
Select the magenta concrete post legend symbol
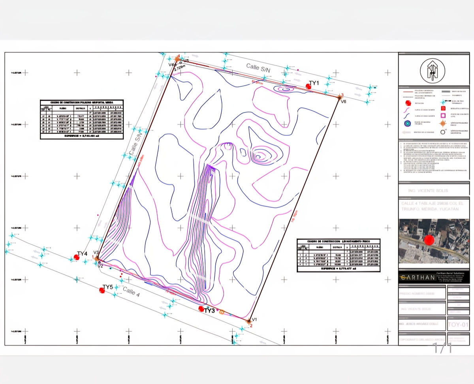[443, 115]
